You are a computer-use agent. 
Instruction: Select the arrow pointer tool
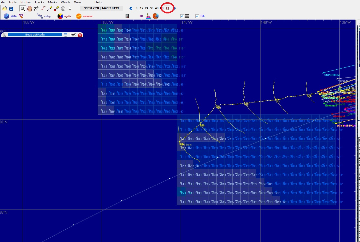pos(70,8)
